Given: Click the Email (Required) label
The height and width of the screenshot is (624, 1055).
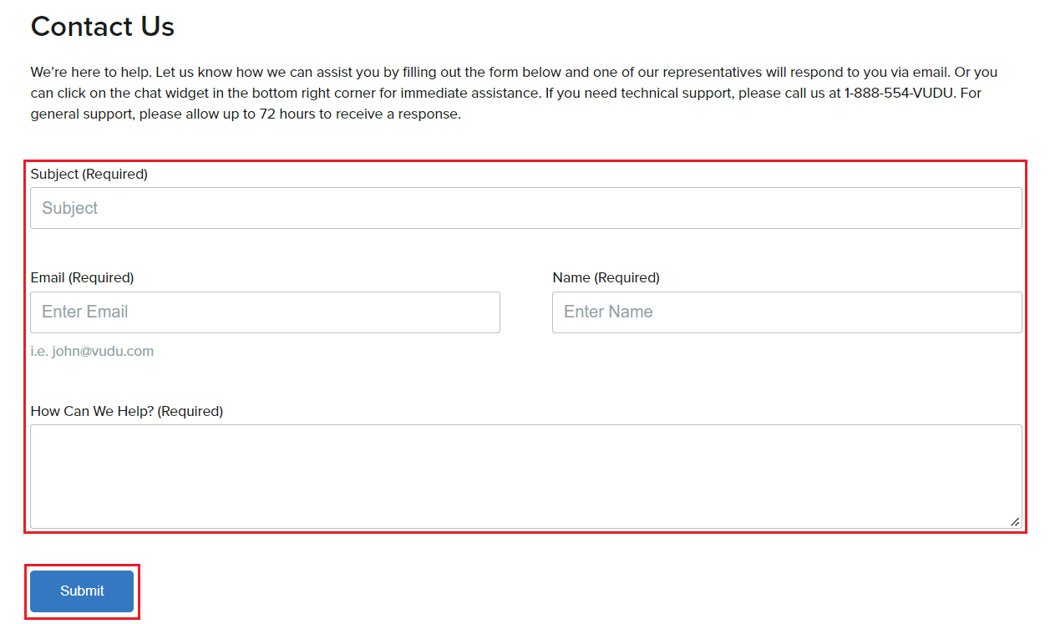Looking at the screenshot, I should [82, 277].
